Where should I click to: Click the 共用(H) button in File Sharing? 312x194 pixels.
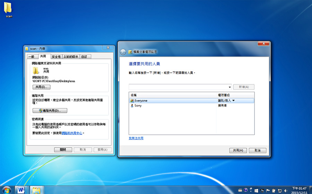click(238, 150)
